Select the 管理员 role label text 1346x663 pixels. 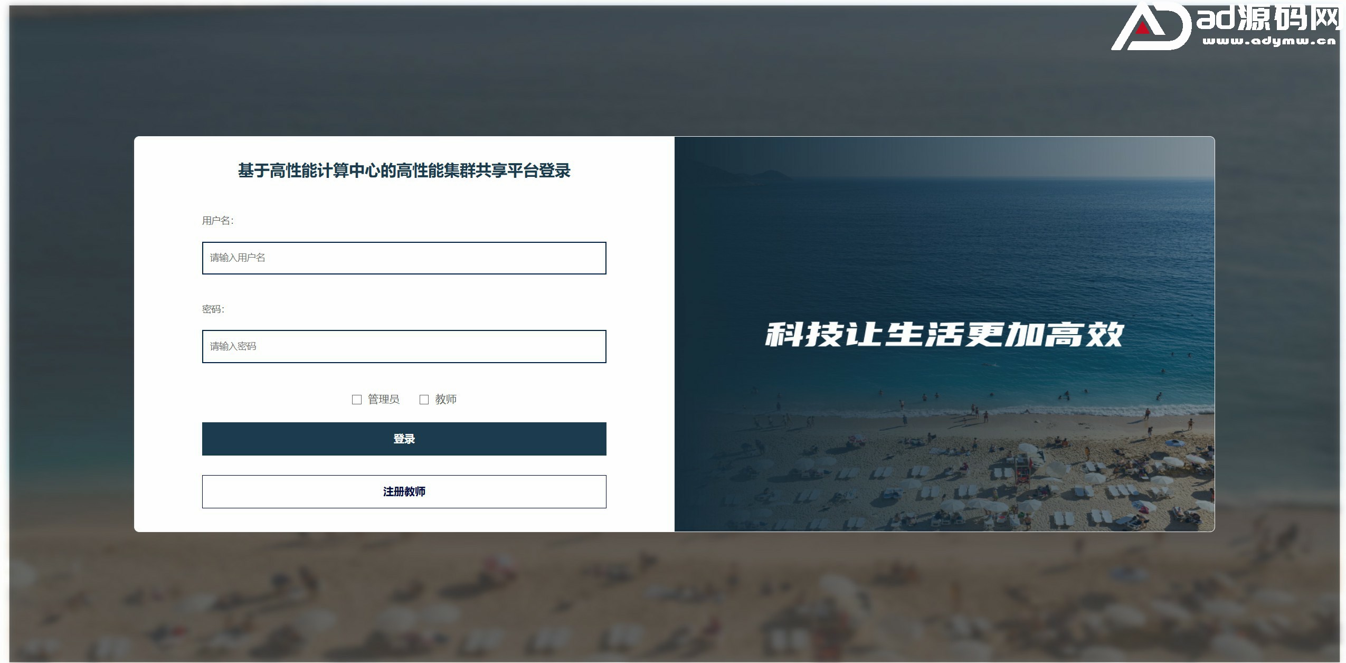384,400
